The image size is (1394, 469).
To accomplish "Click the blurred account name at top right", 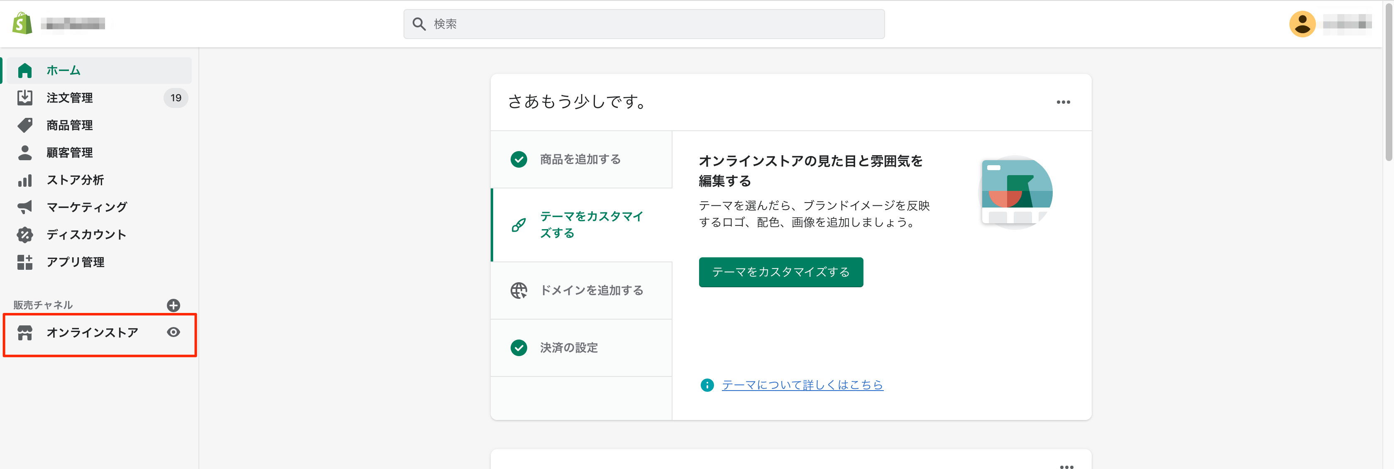I will pos(1347,24).
